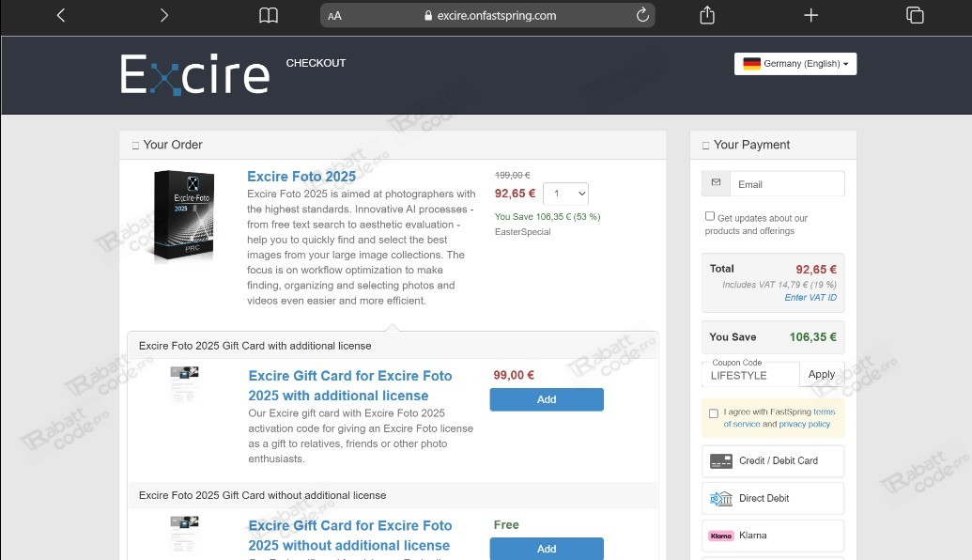
Task: Click the Total amount 92,65 €
Action: coord(816,269)
